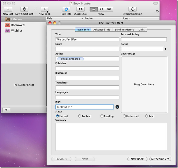Viewport: 178px width, 168px height.
Task: Switch to grid view mode
Action: click(x=101, y=9)
